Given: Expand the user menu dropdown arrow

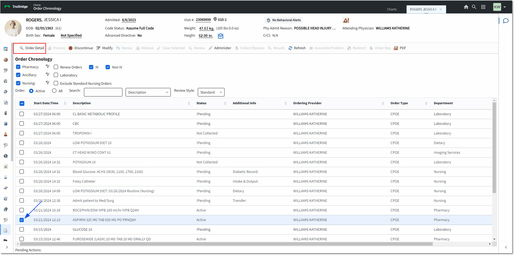Looking at the screenshot, I should 505,7.
